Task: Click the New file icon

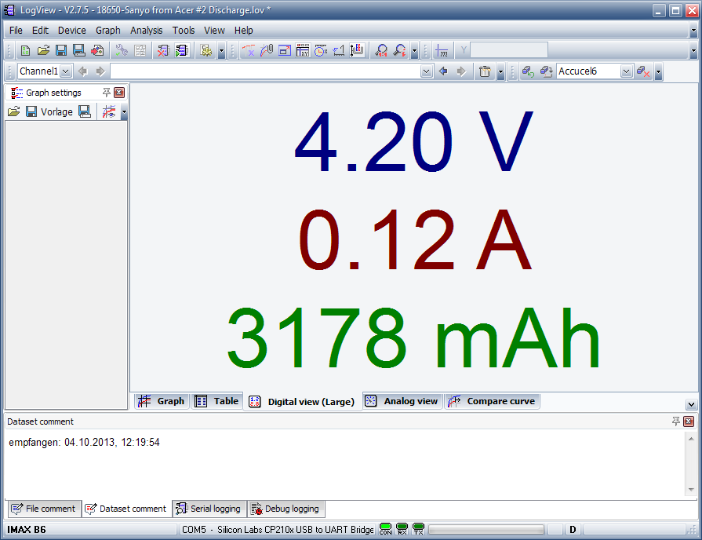Action: (26, 51)
